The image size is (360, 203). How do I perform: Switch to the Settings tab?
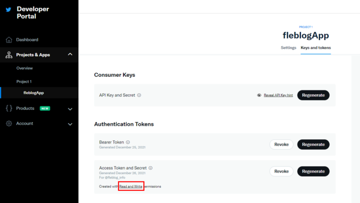pyautogui.click(x=288, y=48)
